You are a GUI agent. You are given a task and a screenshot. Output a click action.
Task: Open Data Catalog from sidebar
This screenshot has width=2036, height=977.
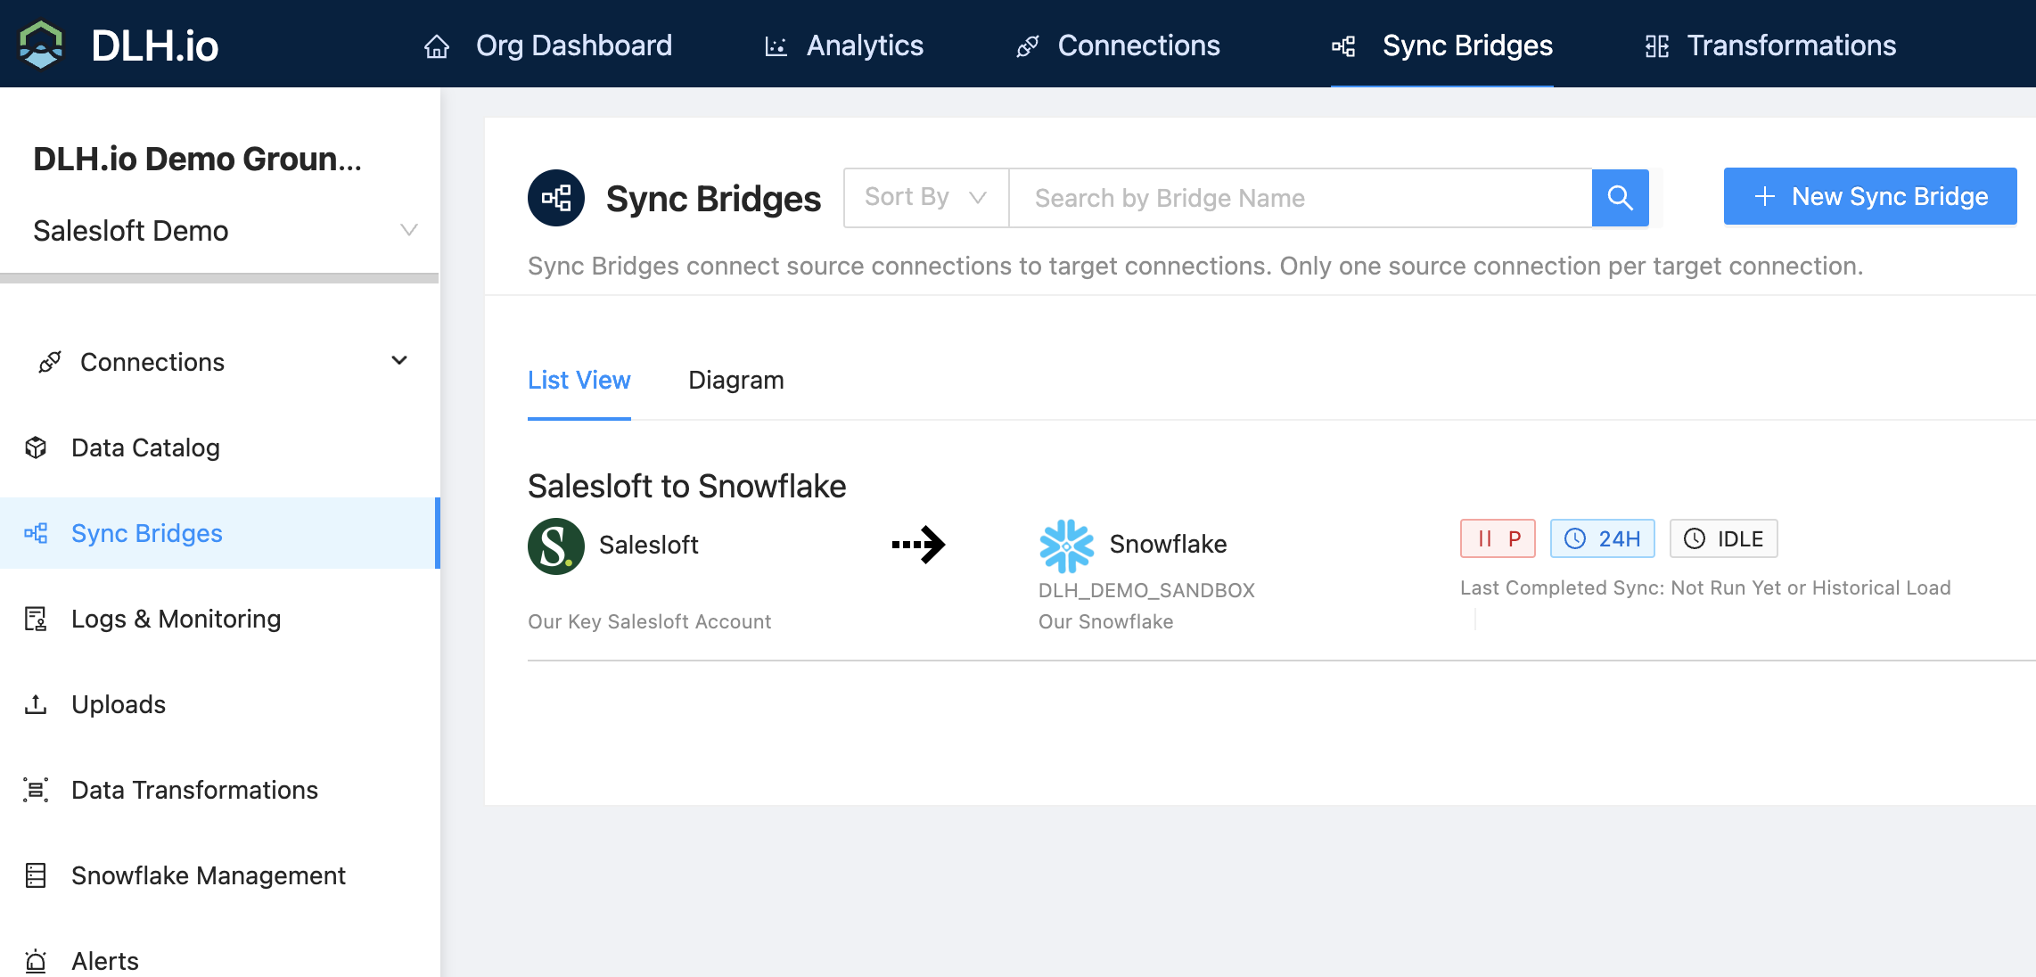[x=145, y=447]
